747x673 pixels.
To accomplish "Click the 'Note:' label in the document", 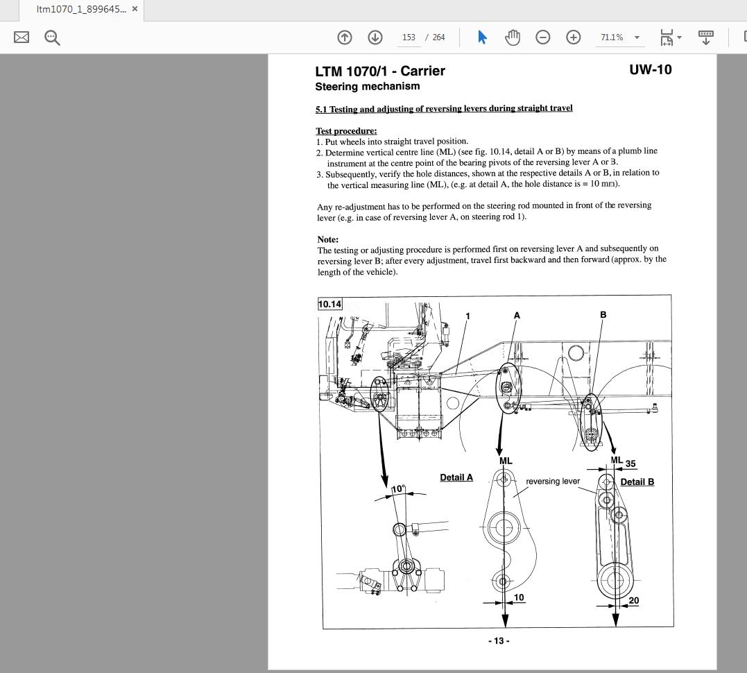I will pos(328,239).
